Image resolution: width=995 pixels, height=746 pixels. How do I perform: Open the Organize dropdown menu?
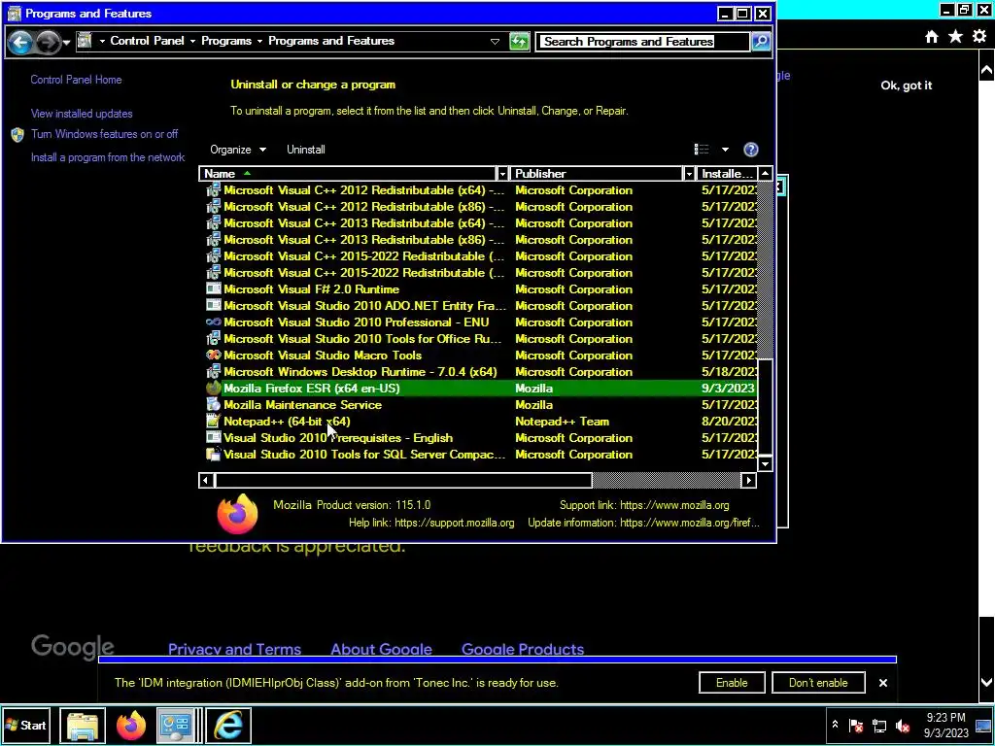(238, 150)
